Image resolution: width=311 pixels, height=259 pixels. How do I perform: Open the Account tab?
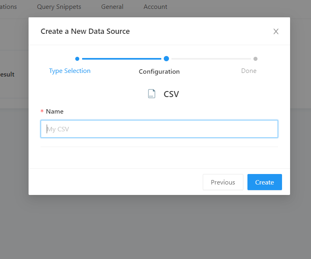click(x=155, y=7)
